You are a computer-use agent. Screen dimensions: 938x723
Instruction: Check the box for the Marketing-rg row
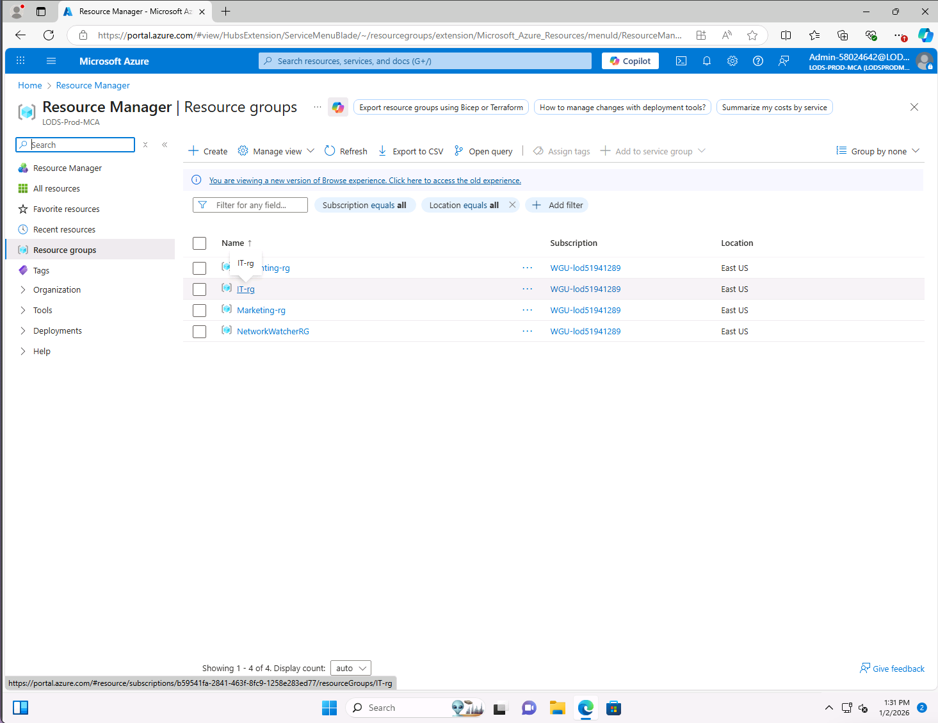pyautogui.click(x=200, y=311)
